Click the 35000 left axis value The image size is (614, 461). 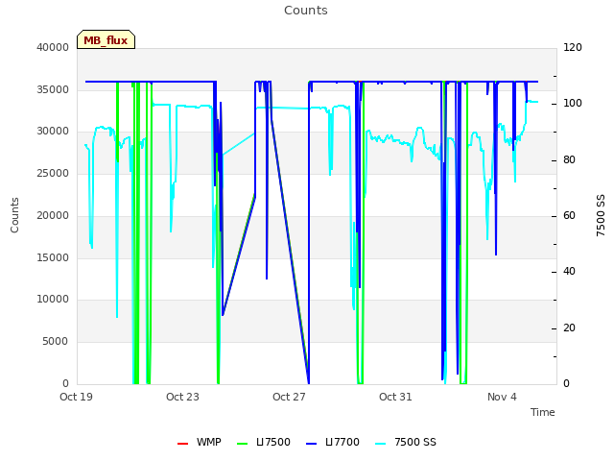tap(53, 89)
